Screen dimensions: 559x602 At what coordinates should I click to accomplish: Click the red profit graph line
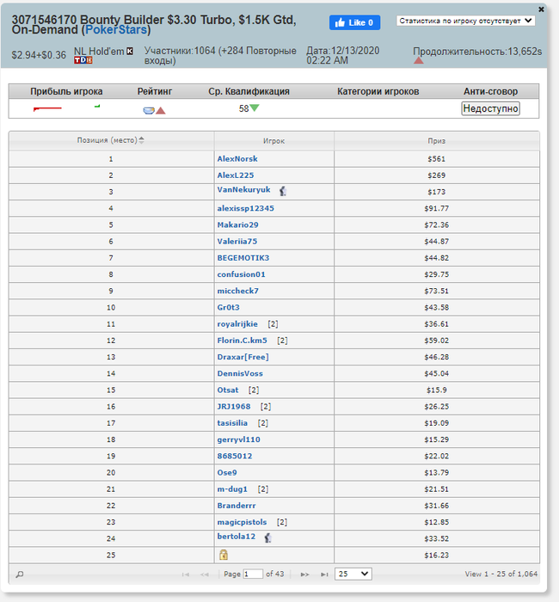tap(47, 109)
